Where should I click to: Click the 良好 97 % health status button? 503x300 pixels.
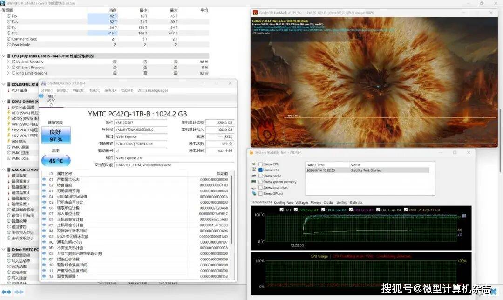(x=56, y=136)
